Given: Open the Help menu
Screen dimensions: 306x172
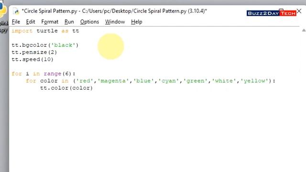Looking at the screenshot, I should click(136, 22).
